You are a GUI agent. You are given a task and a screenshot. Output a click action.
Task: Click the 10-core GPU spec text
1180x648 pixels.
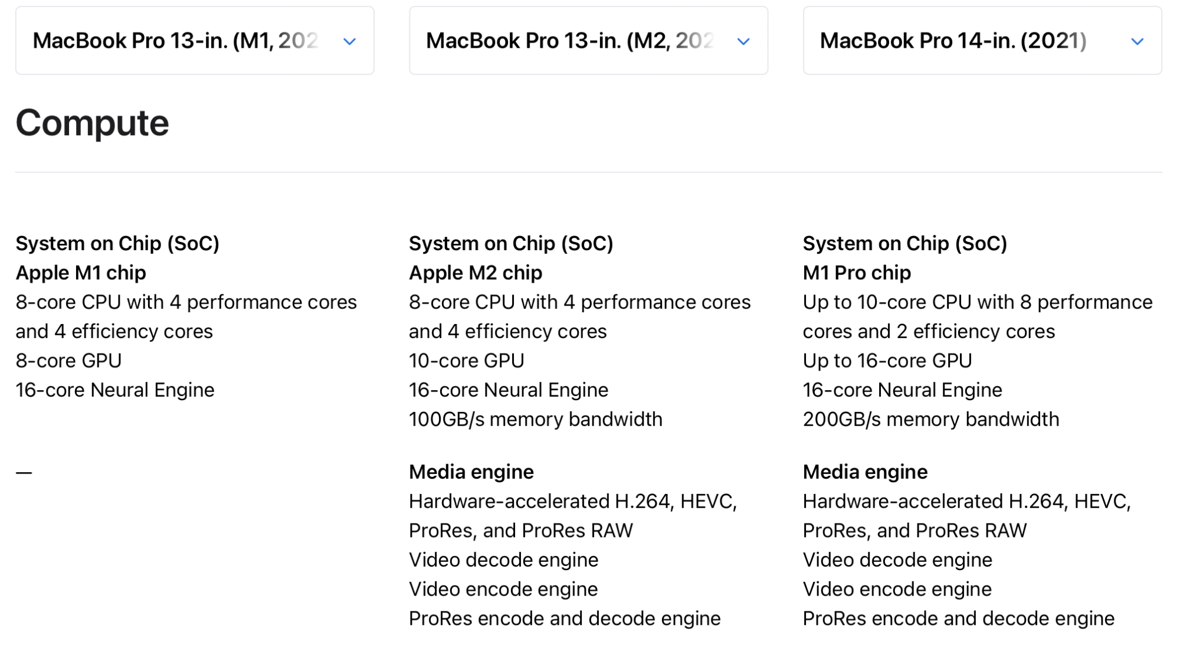[x=466, y=361]
